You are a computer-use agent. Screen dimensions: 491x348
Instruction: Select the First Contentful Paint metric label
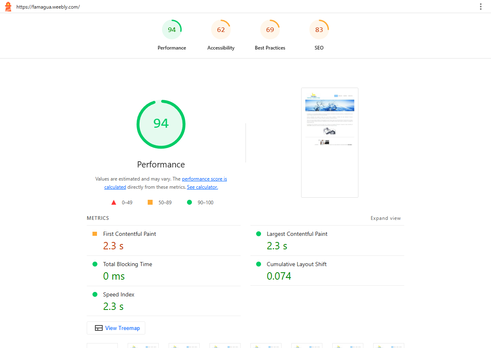tap(130, 234)
